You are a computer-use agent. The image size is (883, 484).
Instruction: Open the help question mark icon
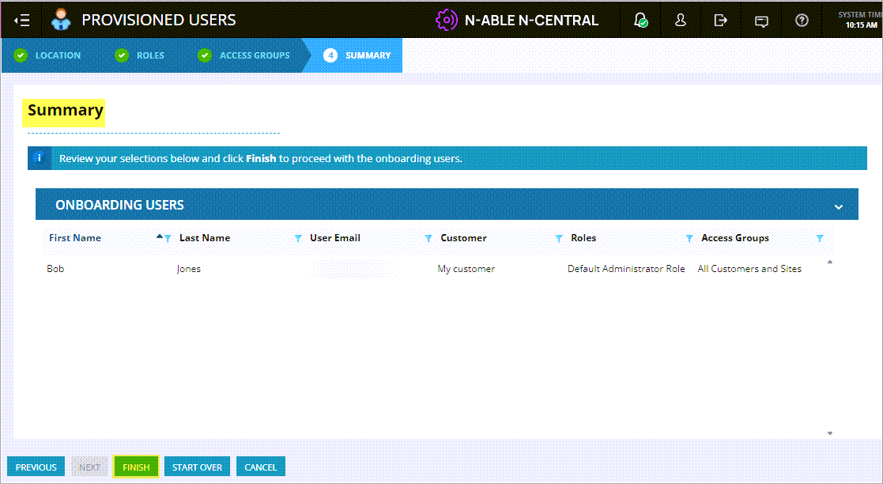pos(802,21)
